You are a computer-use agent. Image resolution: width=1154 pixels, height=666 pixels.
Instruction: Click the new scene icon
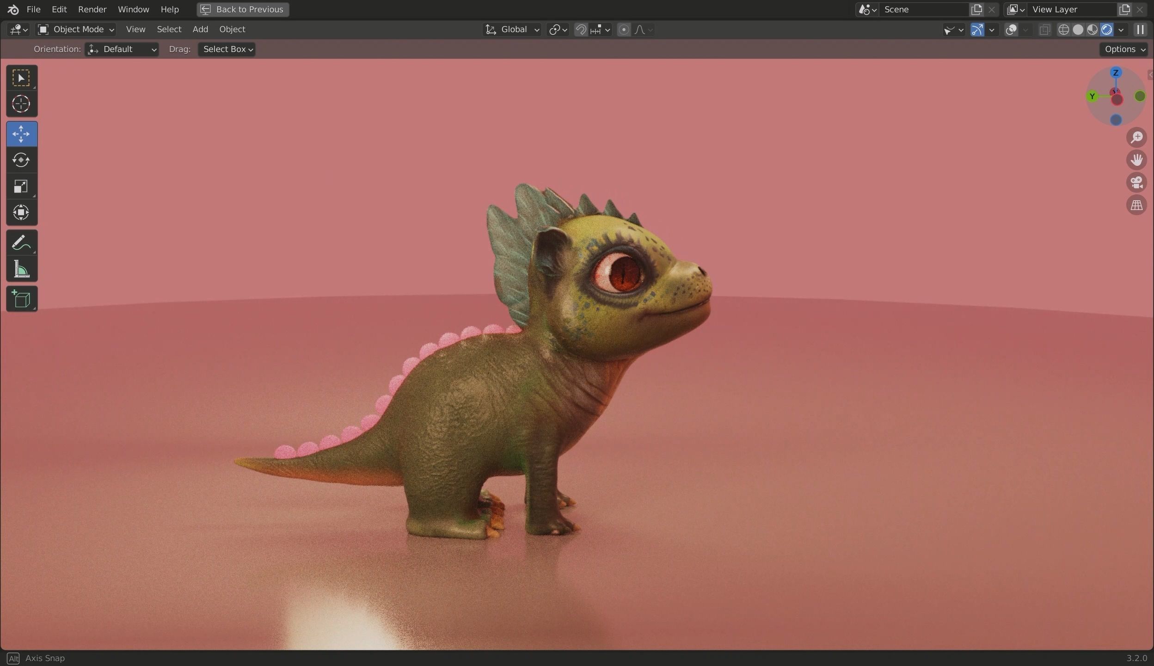976,9
